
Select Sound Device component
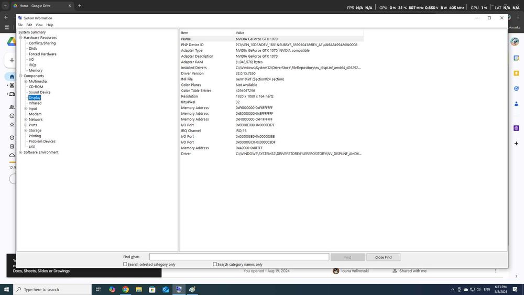39,92
